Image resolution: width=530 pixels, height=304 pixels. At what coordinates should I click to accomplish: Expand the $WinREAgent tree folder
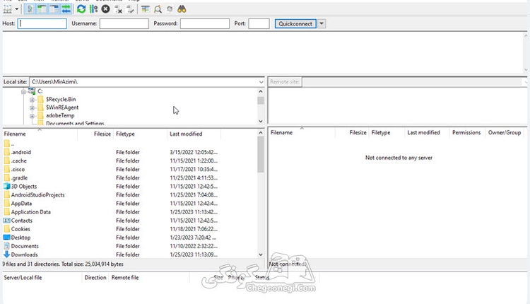32,107
